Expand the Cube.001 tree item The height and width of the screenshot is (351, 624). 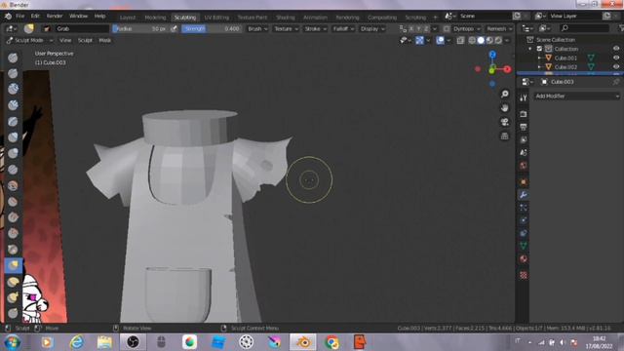[x=539, y=58]
